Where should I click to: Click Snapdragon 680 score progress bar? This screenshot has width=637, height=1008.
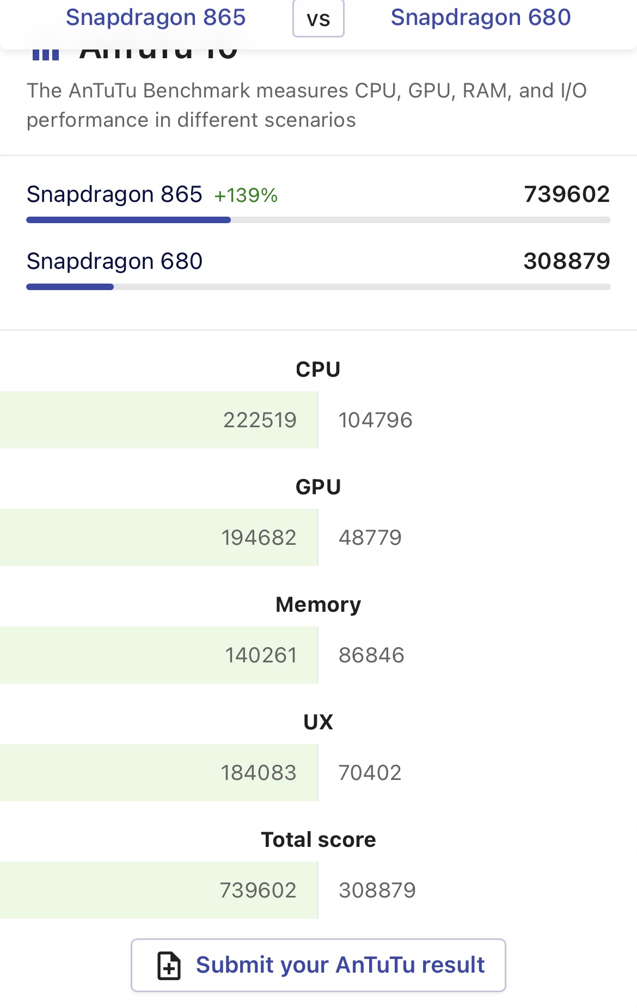tap(318, 287)
